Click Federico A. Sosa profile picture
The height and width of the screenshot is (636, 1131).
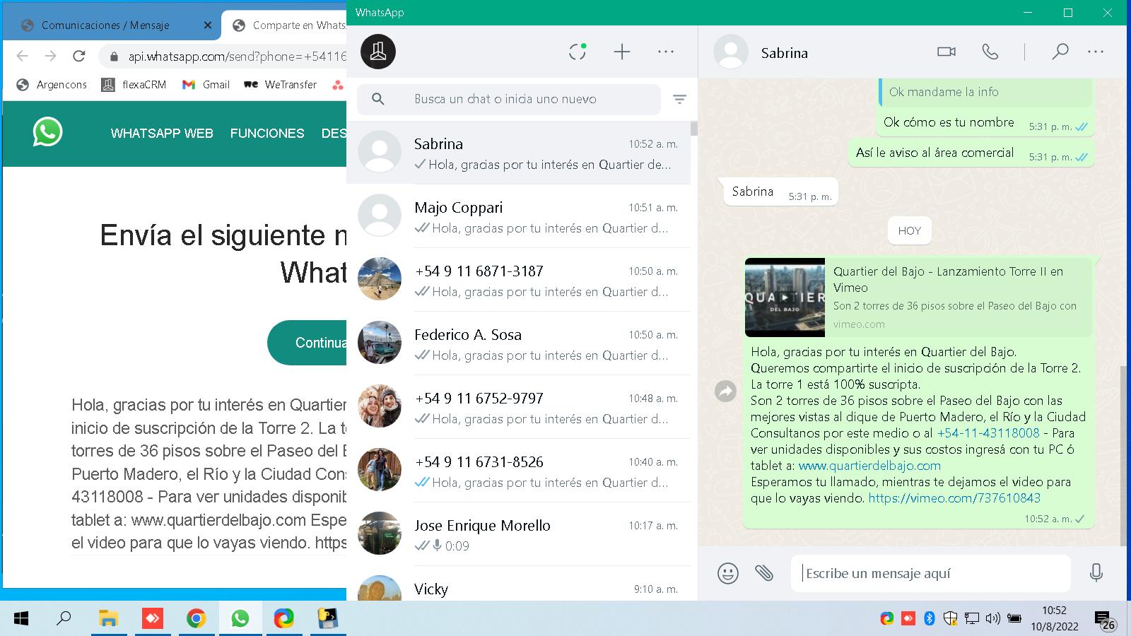(x=380, y=343)
